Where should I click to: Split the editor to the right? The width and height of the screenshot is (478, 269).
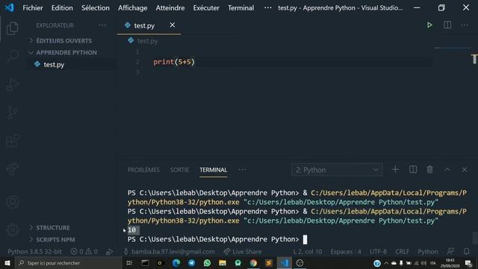[x=447, y=25]
